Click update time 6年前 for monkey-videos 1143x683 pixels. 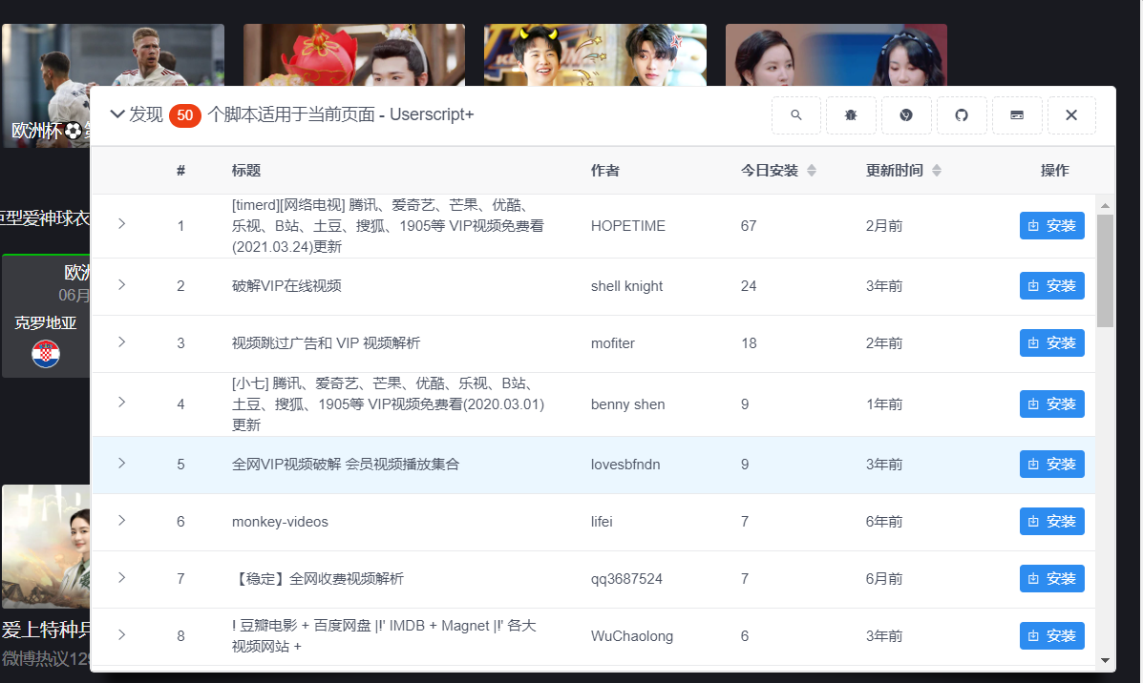click(x=884, y=522)
